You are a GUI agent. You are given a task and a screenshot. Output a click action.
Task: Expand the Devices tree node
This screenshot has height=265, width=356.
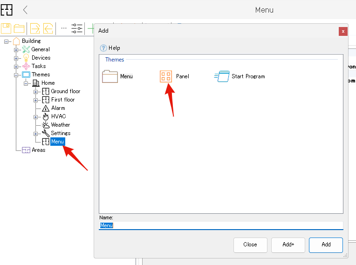tap(16, 58)
